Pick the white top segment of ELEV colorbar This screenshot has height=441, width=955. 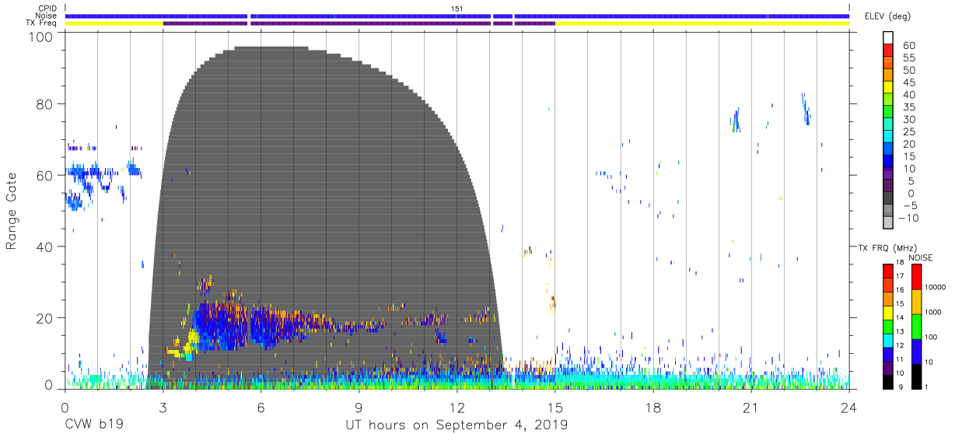pyautogui.click(x=888, y=36)
